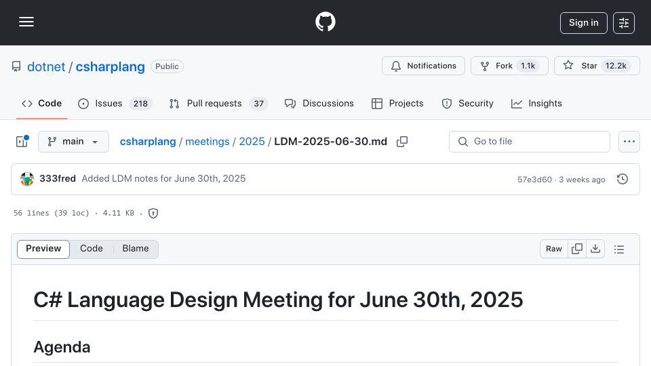Click the repository icon beside dotnet

[16, 66]
